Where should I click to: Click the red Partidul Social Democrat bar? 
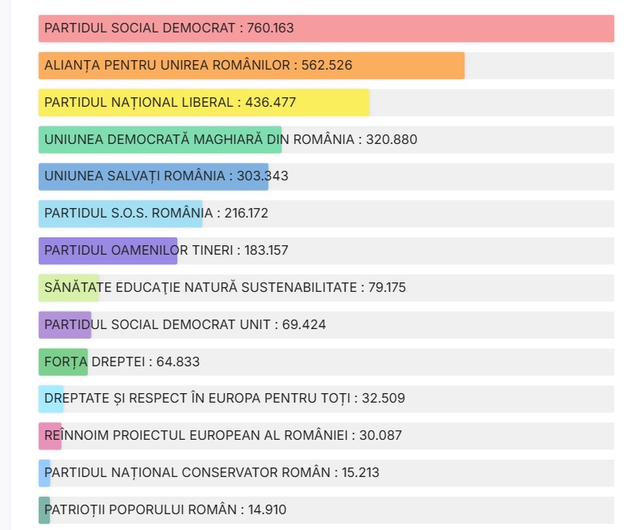(326, 28)
